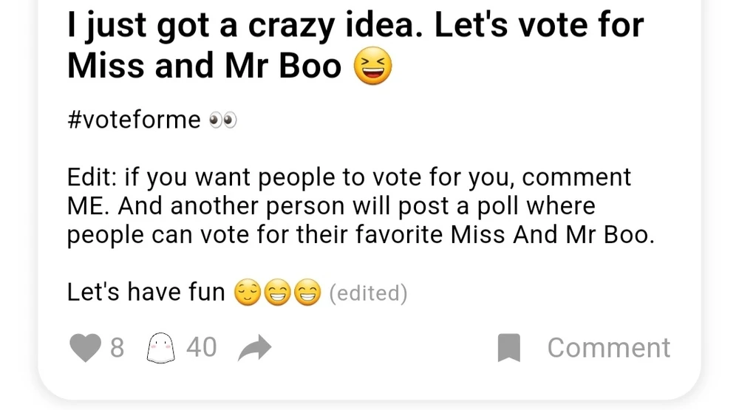The height and width of the screenshot is (410, 739).
Task: Click the line "ME. And another person"
Action: click(x=331, y=206)
